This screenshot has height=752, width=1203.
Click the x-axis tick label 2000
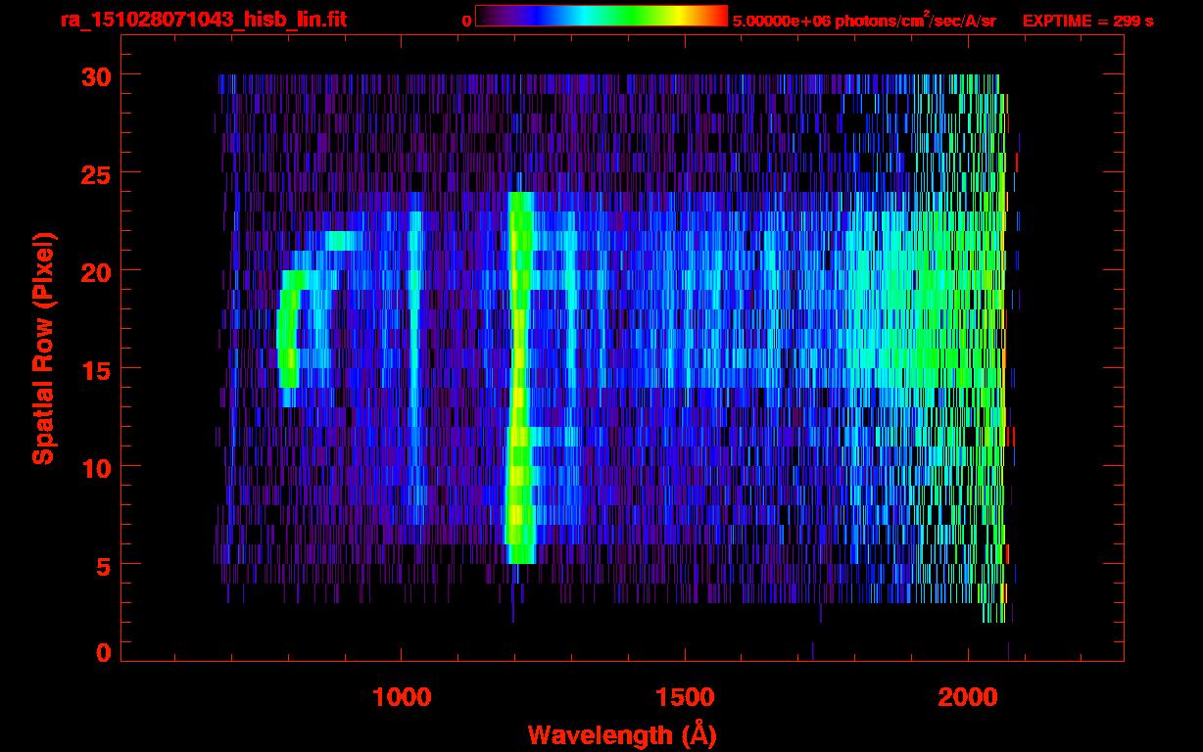click(x=968, y=697)
